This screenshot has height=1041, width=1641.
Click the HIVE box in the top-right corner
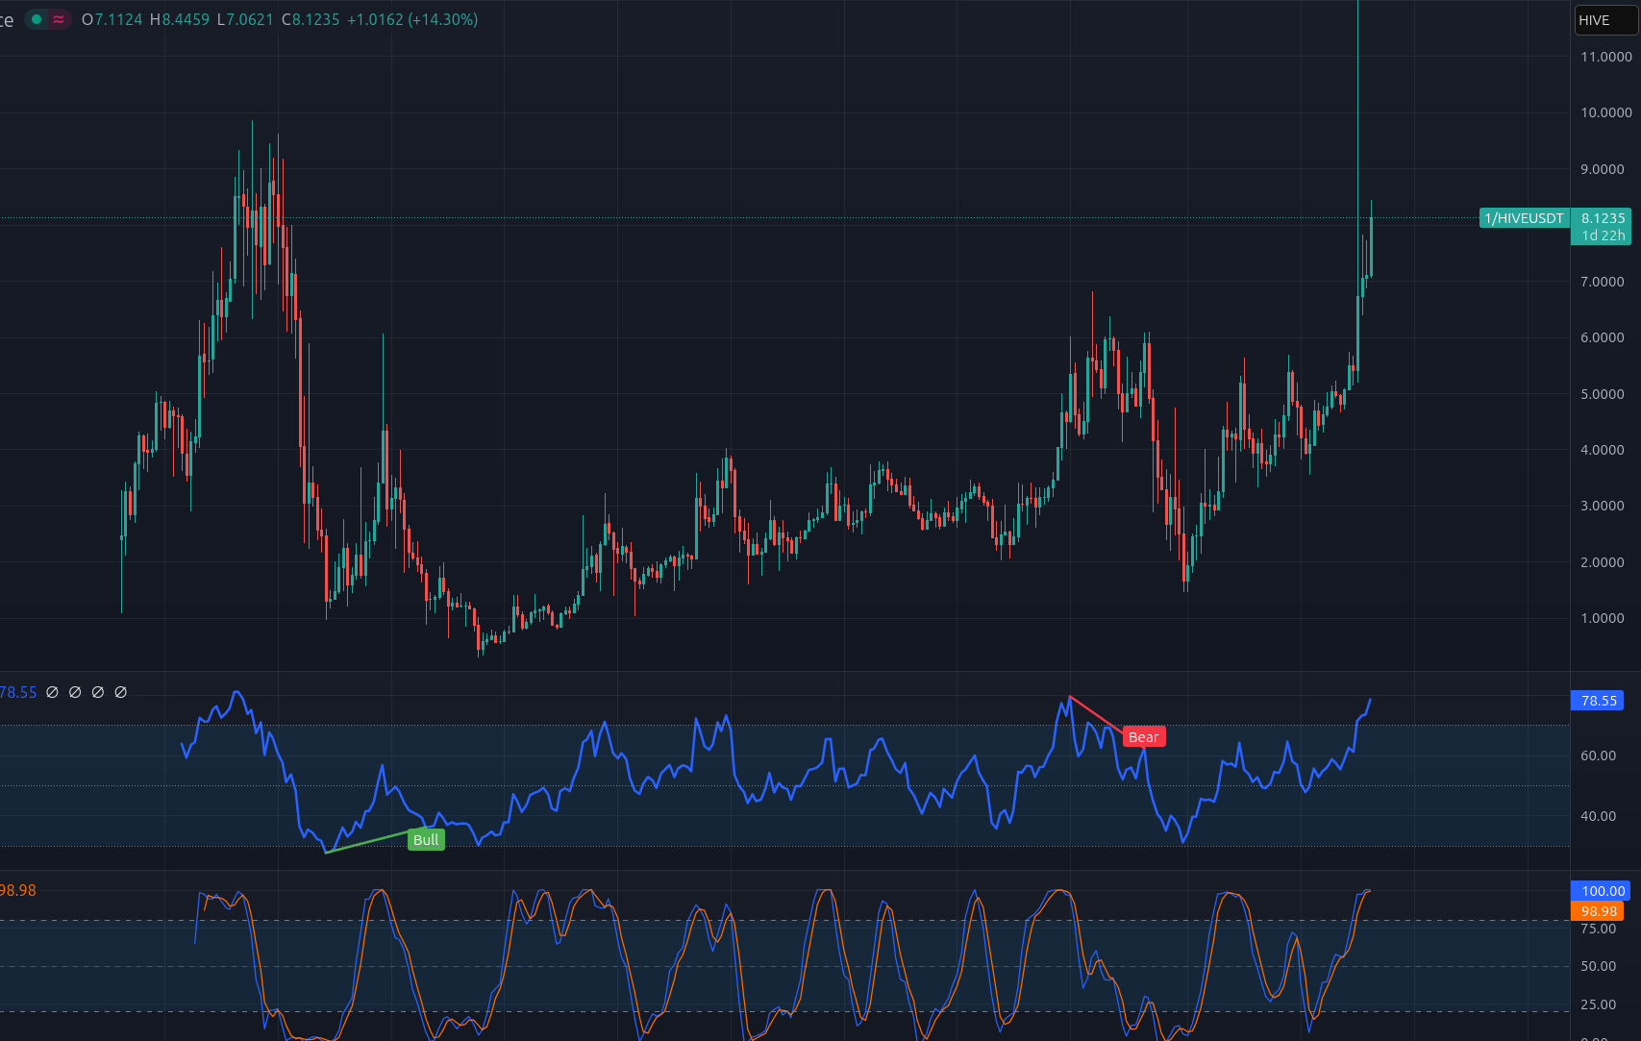pos(1605,20)
